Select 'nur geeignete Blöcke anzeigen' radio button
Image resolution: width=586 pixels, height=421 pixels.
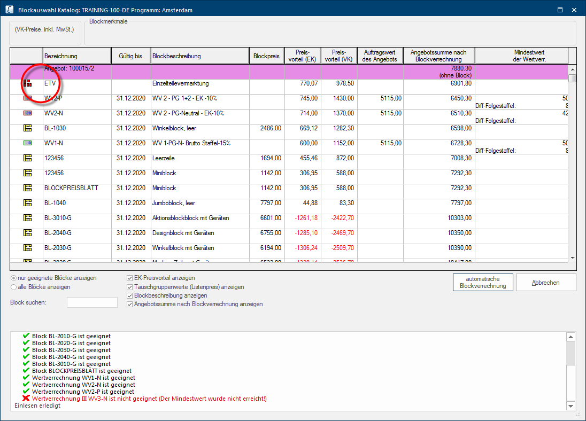(x=13, y=278)
